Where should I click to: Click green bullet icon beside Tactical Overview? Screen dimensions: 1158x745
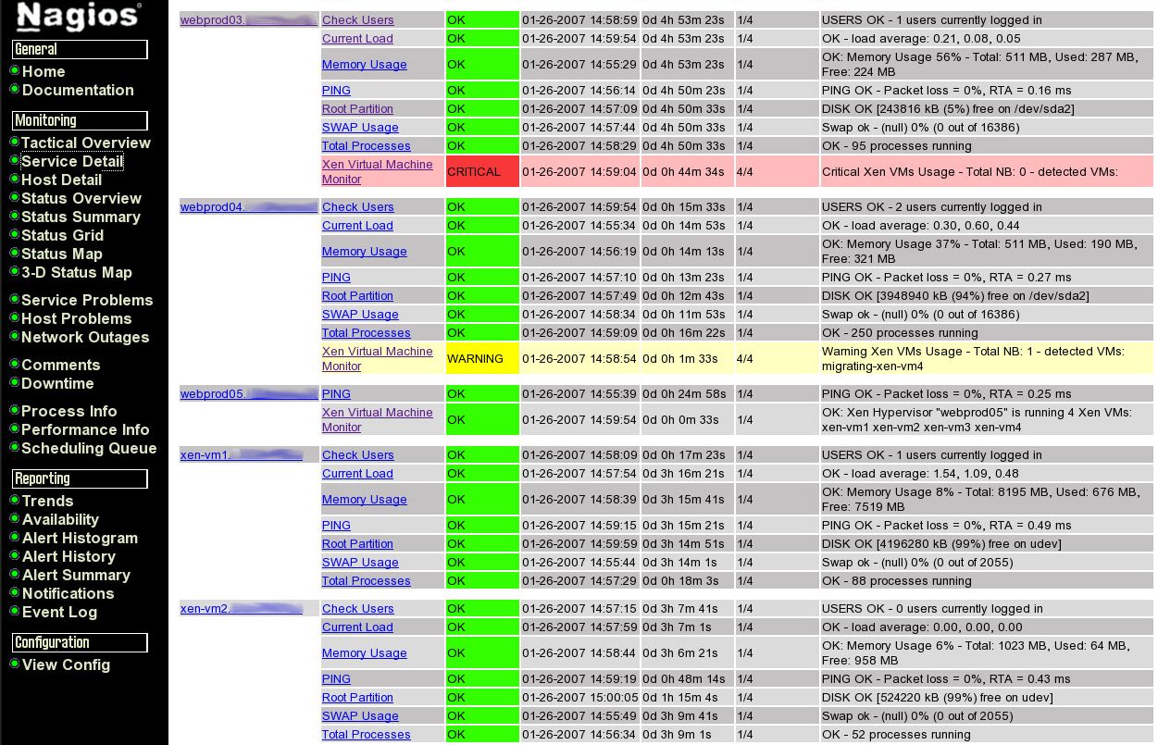[x=15, y=143]
